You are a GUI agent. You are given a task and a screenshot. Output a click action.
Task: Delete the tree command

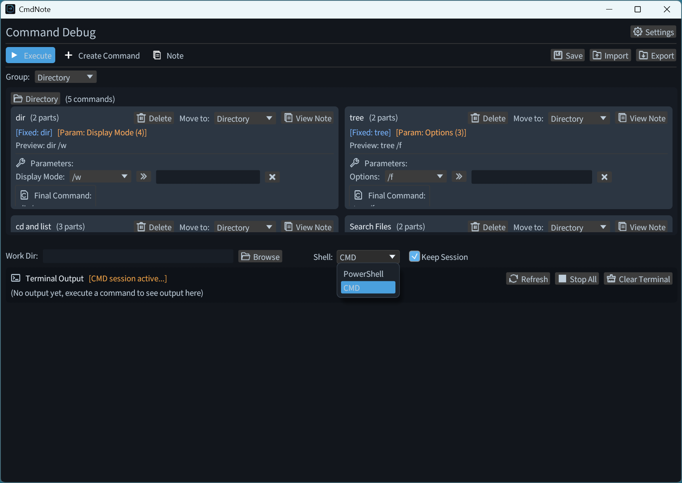(488, 118)
